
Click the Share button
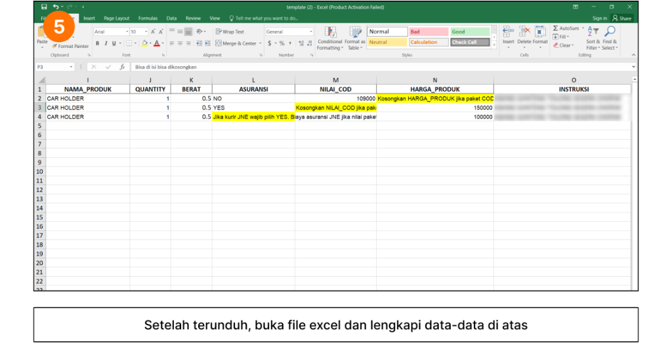621,18
